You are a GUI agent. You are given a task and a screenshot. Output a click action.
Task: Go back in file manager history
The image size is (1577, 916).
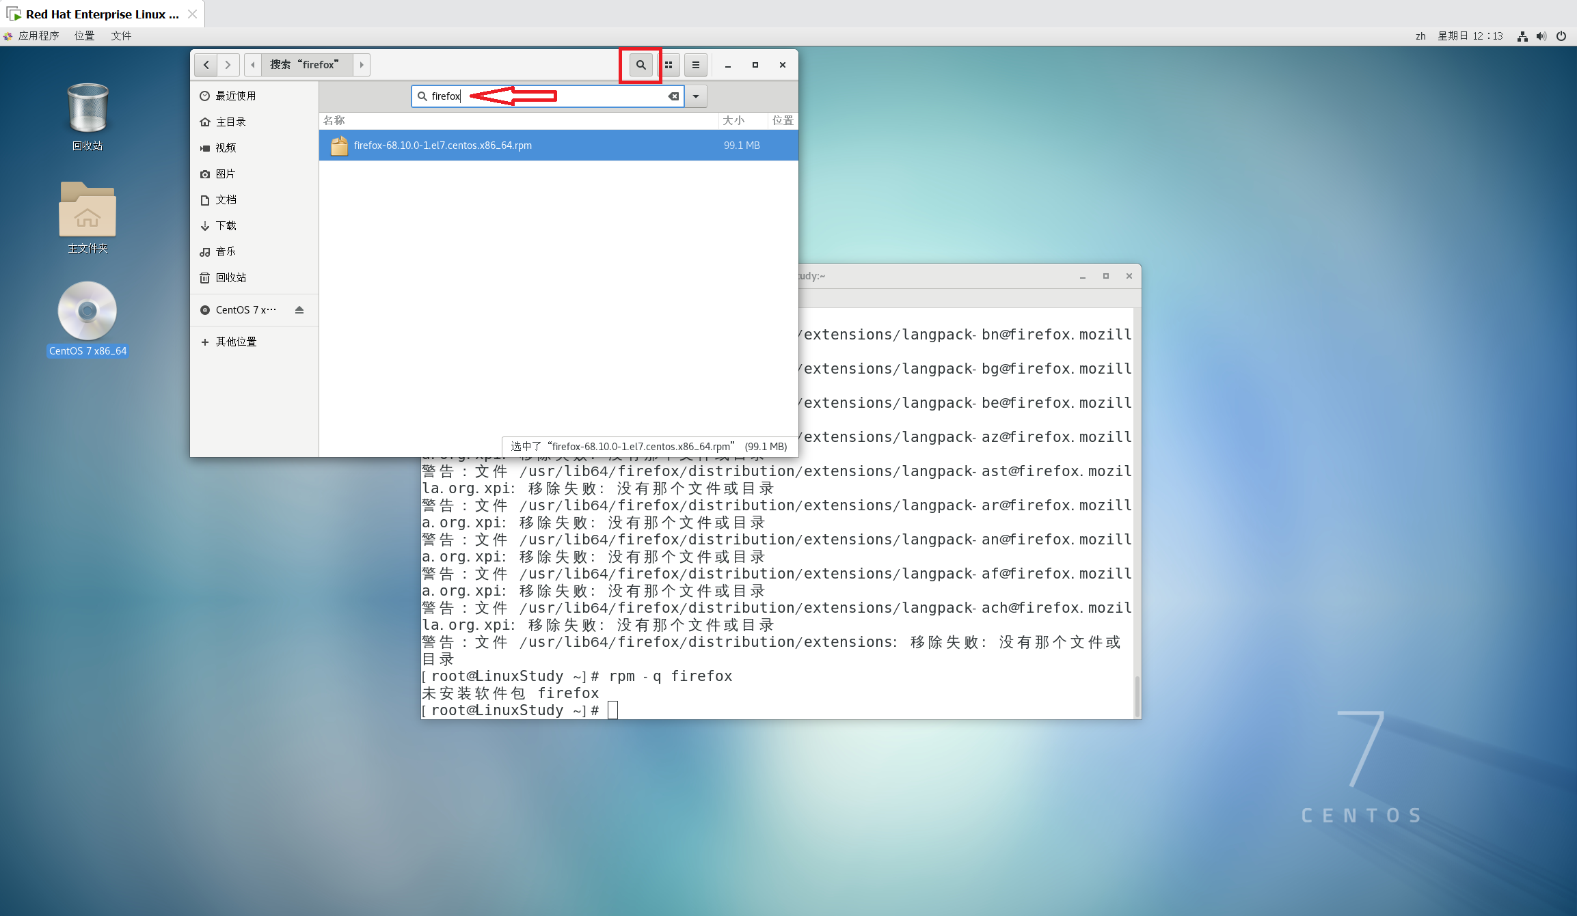point(206,65)
